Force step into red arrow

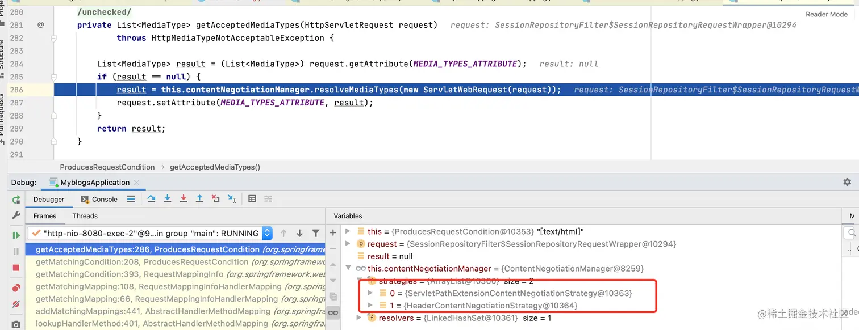pyautogui.click(x=184, y=199)
